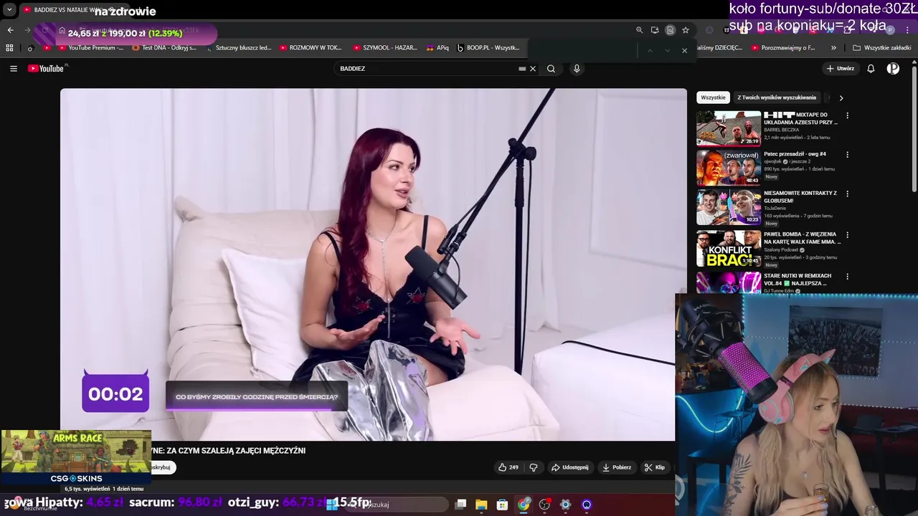Zoom control magnifier in address bar
This screenshot has width=918, height=516.
click(x=639, y=30)
